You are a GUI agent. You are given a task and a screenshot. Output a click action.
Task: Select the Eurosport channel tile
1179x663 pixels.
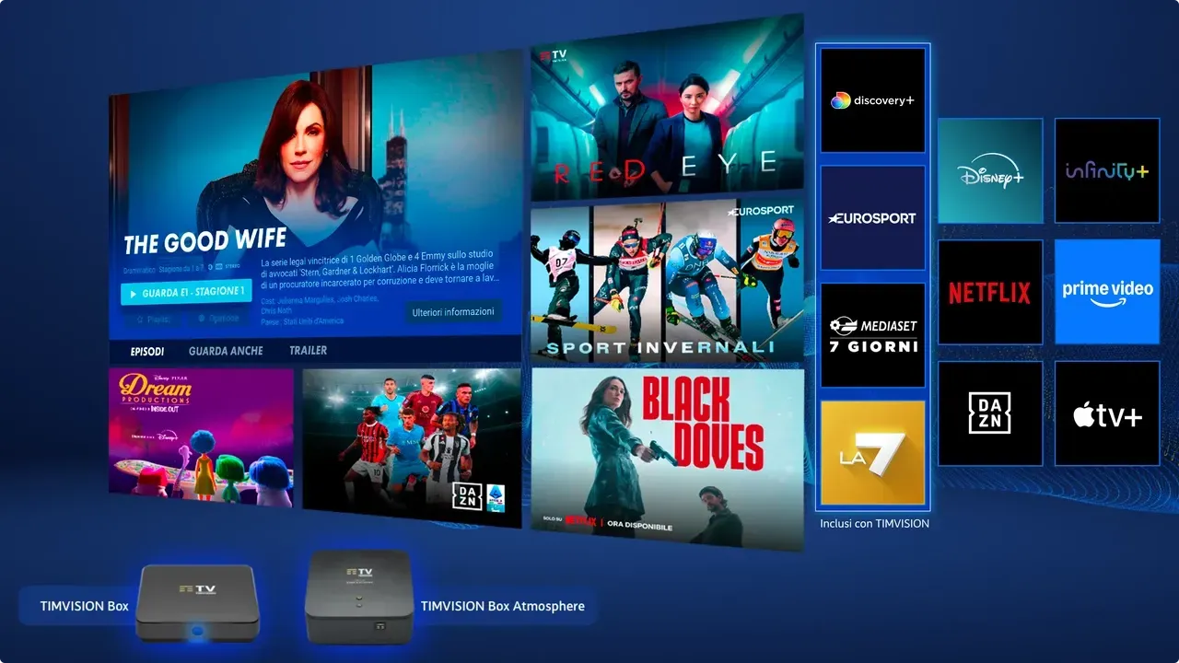872,218
